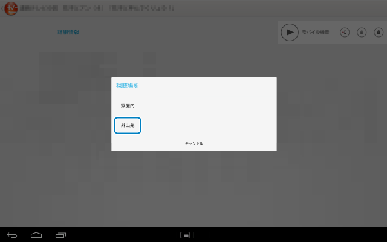The width and height of the screenshot is (387, 242).
Task: Tap the round play button
Action: (290, 32)
